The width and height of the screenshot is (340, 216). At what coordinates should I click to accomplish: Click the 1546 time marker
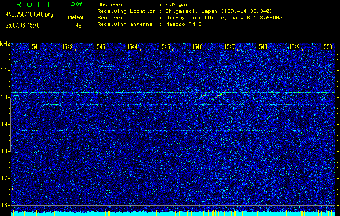coord(197,46)
